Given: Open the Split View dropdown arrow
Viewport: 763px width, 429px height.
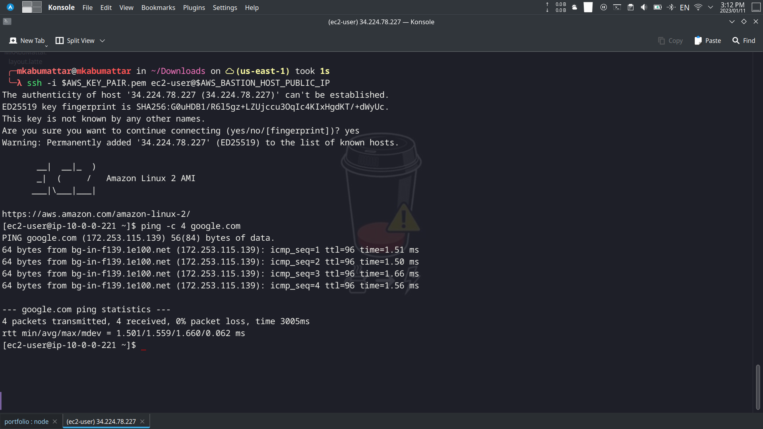Looking at the screenshot, I should [103, 41].
